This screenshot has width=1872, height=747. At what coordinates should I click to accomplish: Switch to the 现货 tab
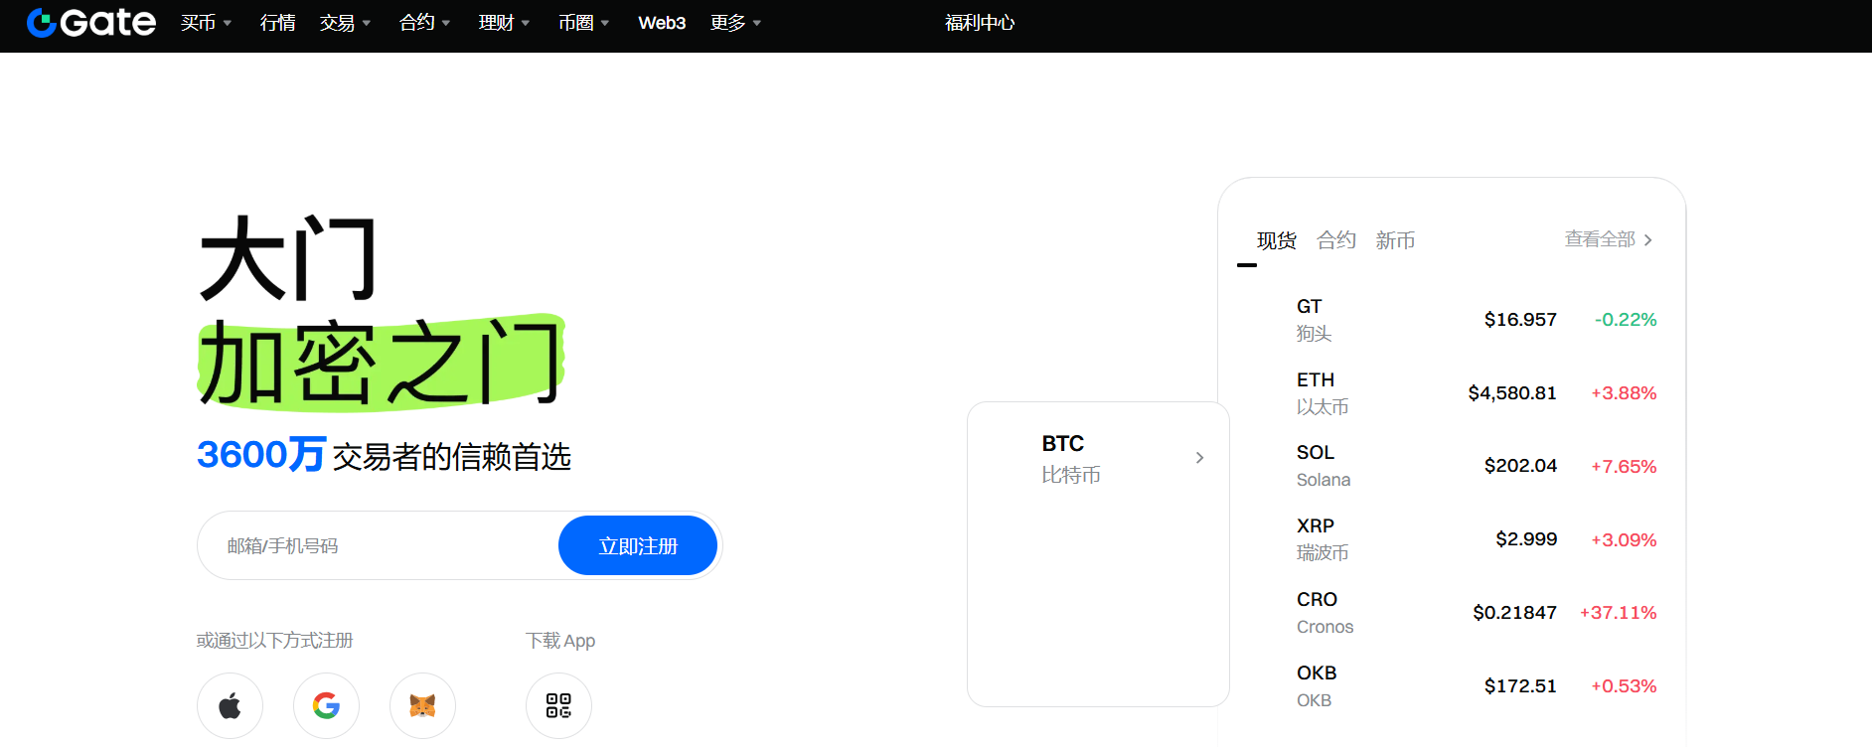(1276, 240)
